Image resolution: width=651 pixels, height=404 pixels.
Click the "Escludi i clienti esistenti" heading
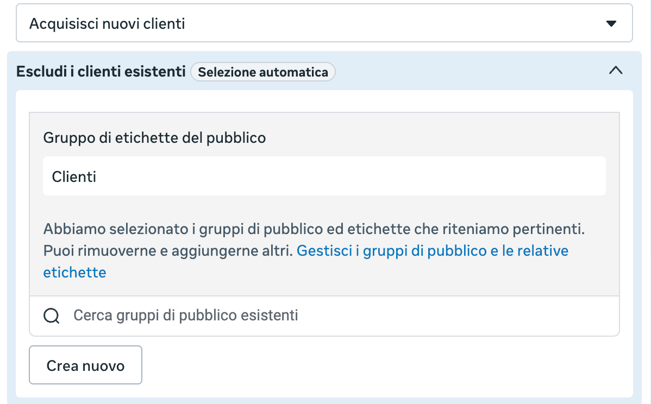click(101, 71)
